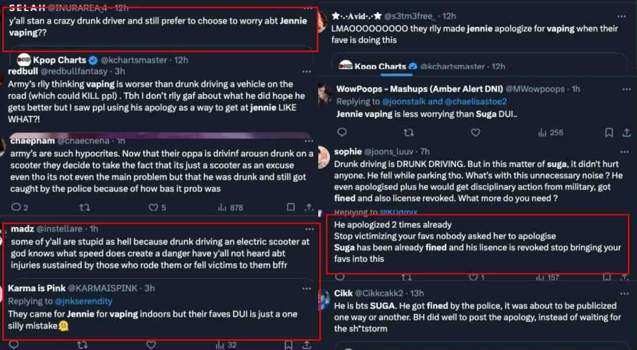637x350 pixels.
Task: Retweet the WowPoops Mashups tweet
Action: pyautogui.click(x=409, y=133)
